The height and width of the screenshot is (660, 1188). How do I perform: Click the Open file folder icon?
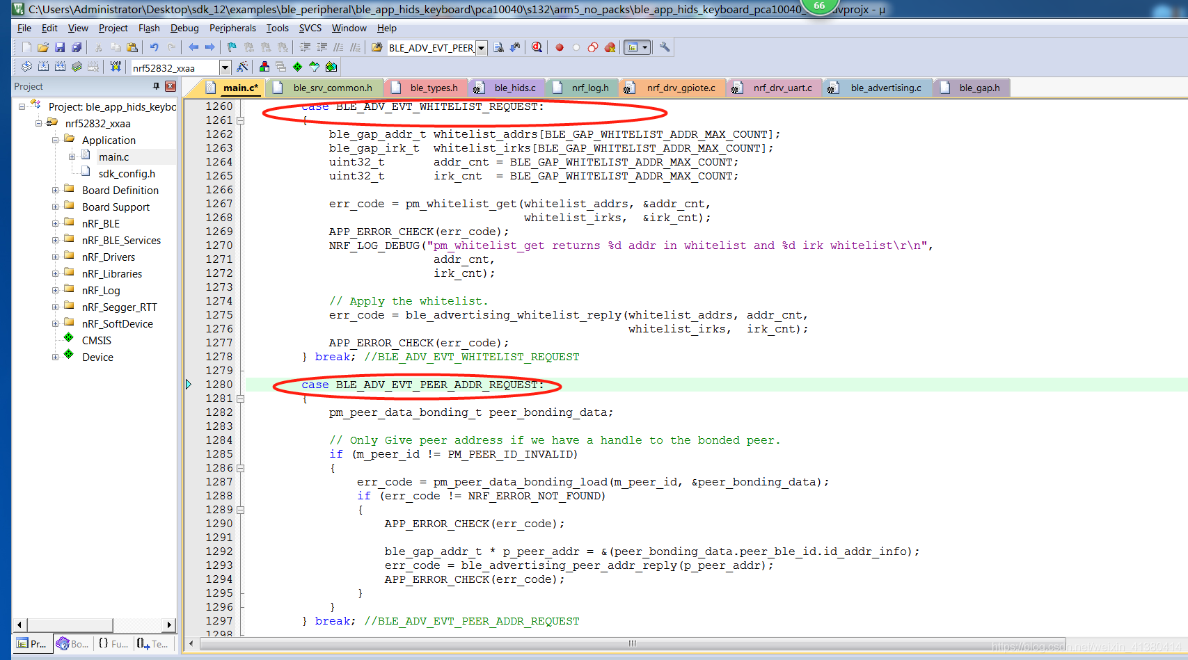pos(43,47)
